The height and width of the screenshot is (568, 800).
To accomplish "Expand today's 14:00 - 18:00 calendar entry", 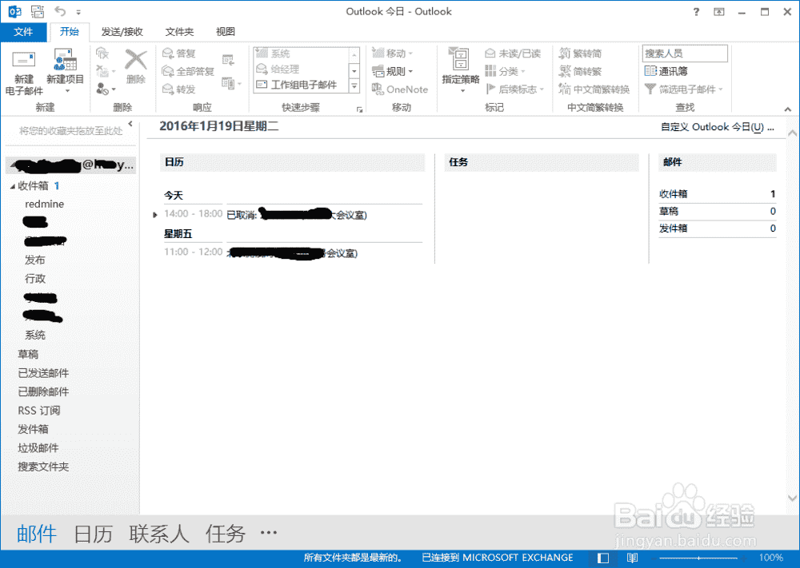I will (154, 215).
